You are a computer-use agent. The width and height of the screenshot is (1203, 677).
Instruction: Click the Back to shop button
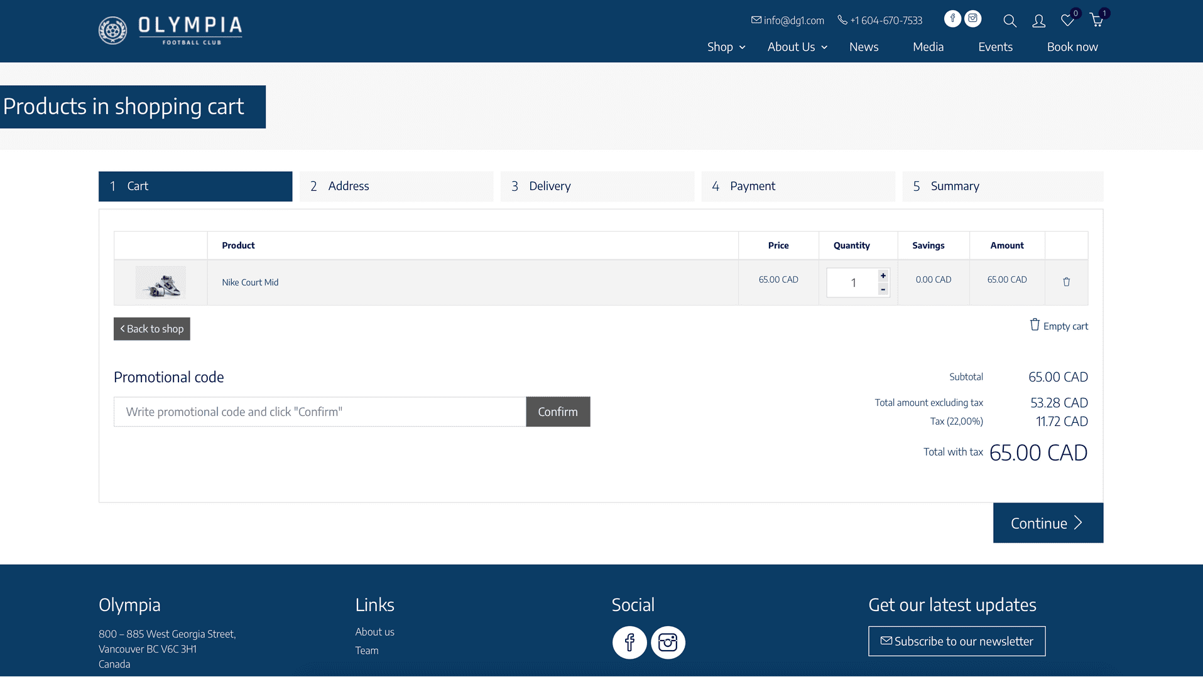[151, 329]
